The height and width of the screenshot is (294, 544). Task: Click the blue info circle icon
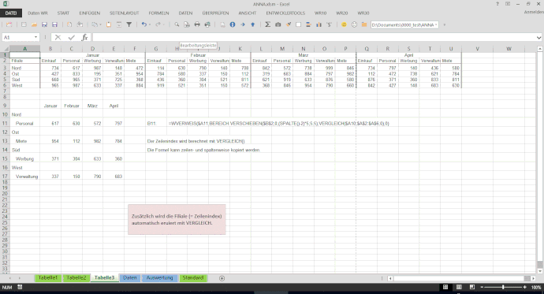coord(233,24)
